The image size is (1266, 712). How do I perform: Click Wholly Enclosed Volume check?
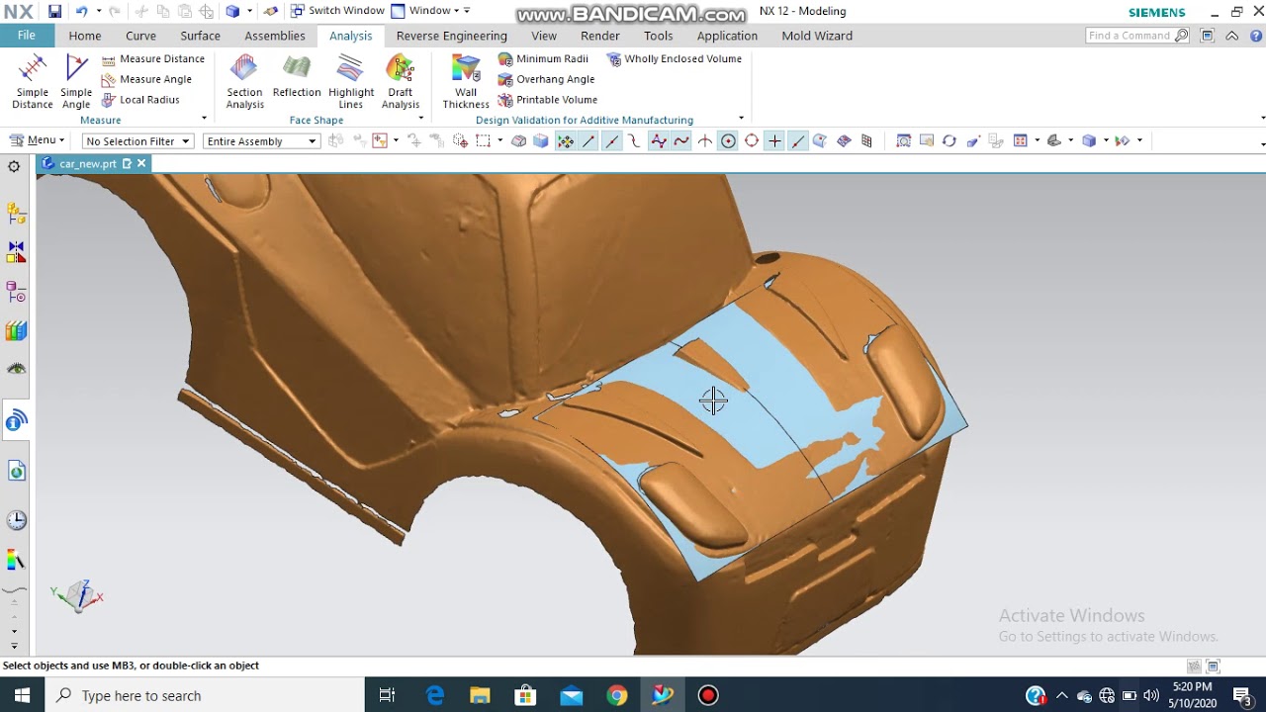click(x=675, y=59)
